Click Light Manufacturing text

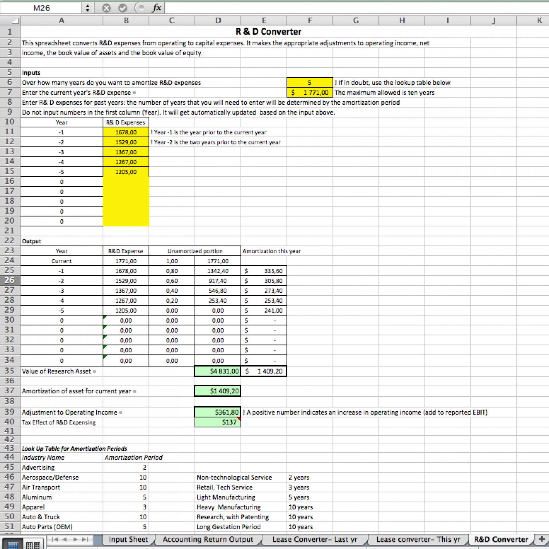[226, 497]
